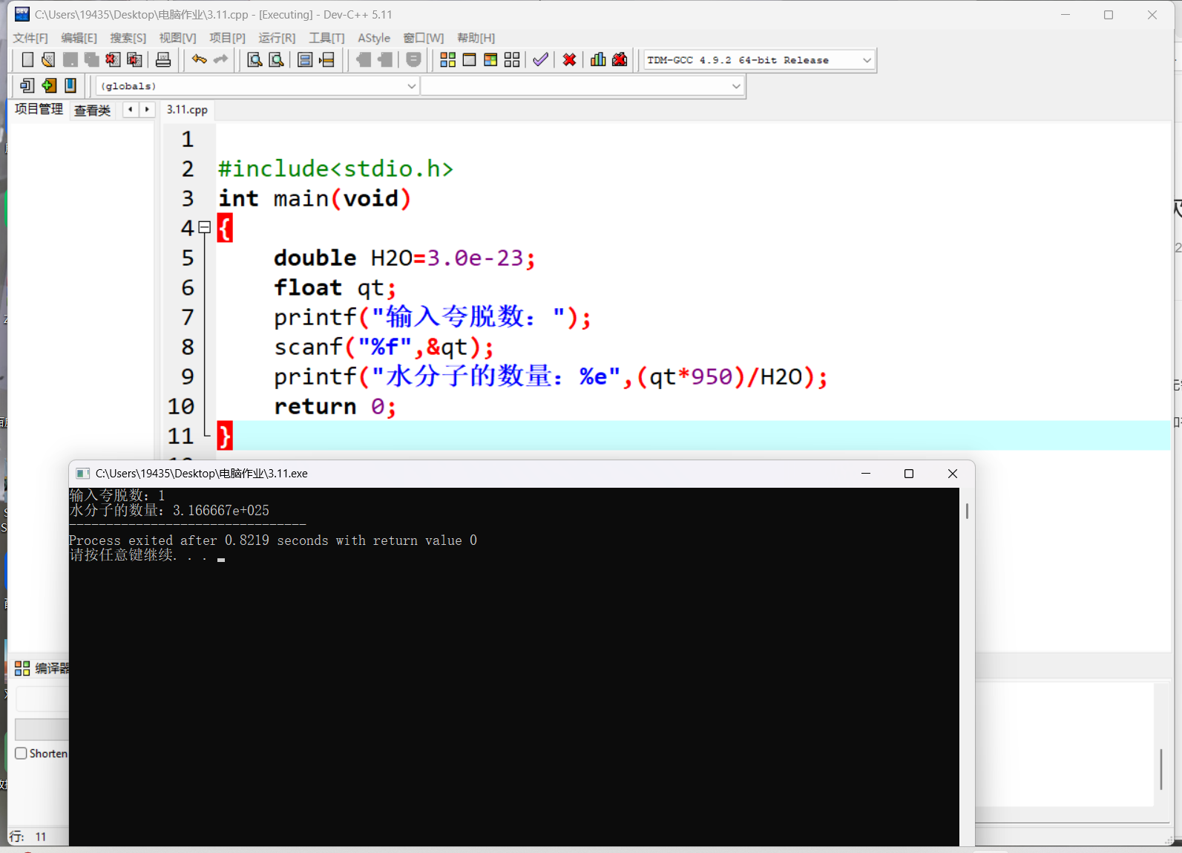Click the indent-left toolbar icon

pos(364,60)
